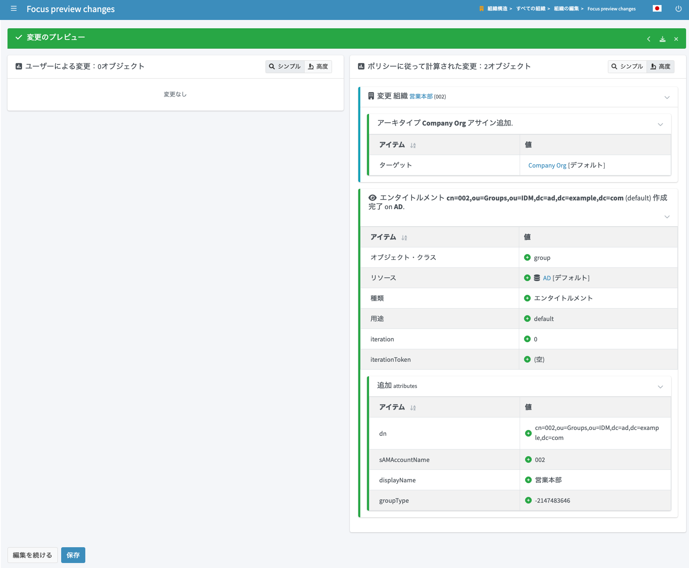Click the displayName value 営業本部
This screenshot has width=689, height=568.
(x=548, y=480)
